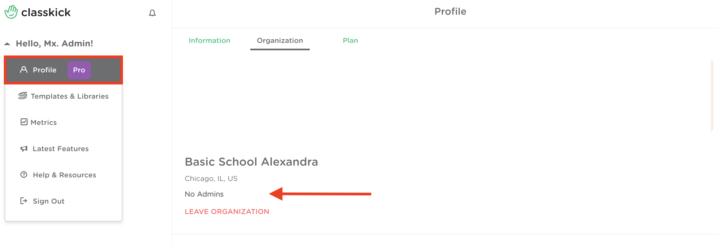This screenshot has width=719, height=246.
Task: Click the Help & Resources question icon
Action: coord(24,174)
